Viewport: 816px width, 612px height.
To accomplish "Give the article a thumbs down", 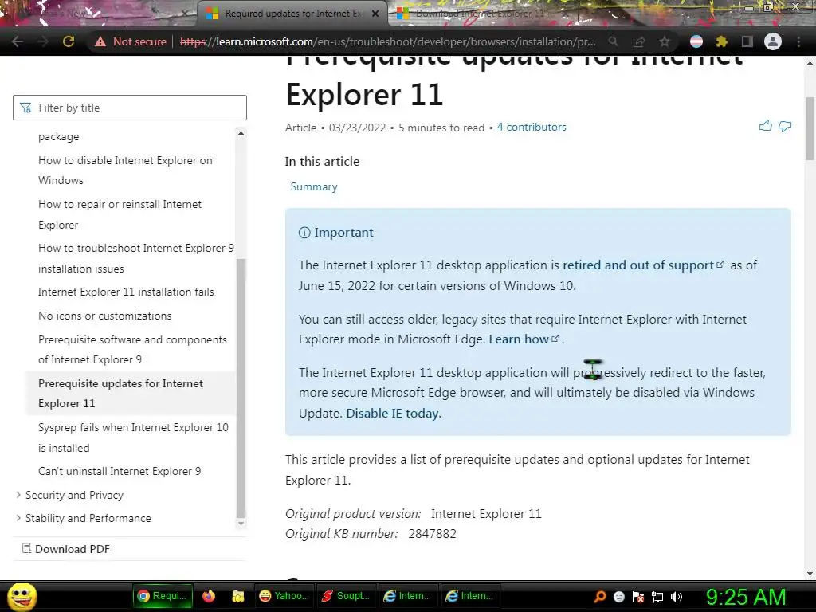I will click(785, 126).
